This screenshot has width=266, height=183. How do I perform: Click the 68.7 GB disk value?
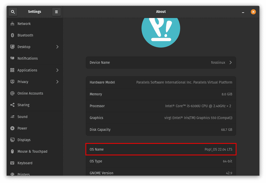(227, 130)
